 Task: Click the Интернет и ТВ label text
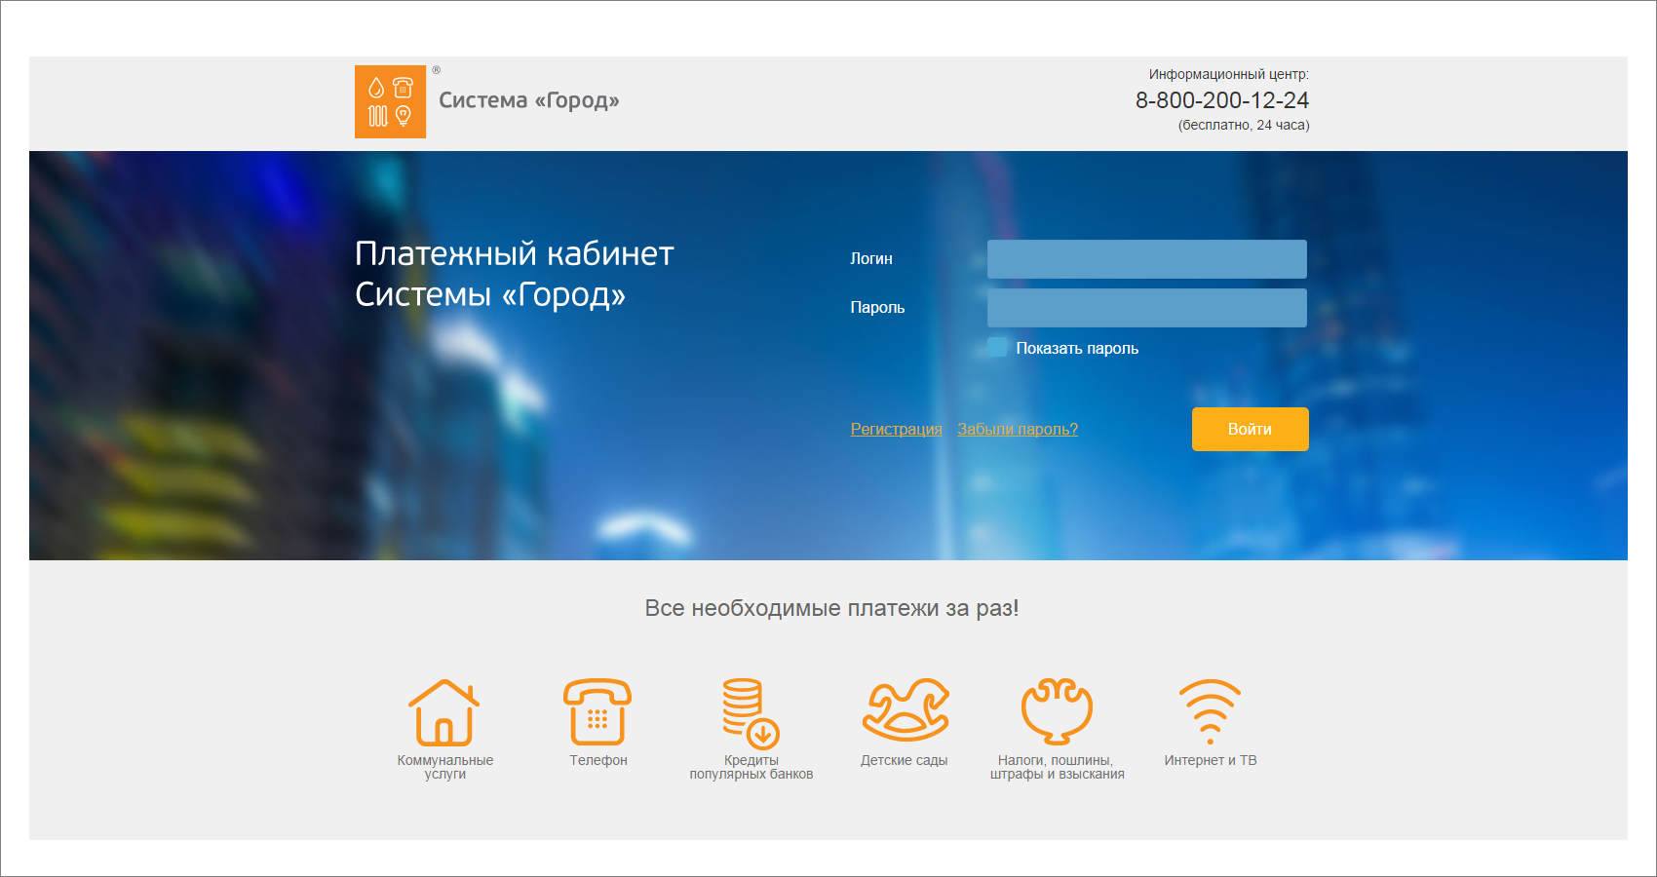(x=1211, y=760)
